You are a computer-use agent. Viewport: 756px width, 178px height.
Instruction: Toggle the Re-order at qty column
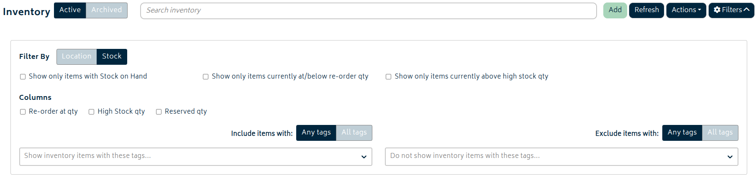click(23, 112)
